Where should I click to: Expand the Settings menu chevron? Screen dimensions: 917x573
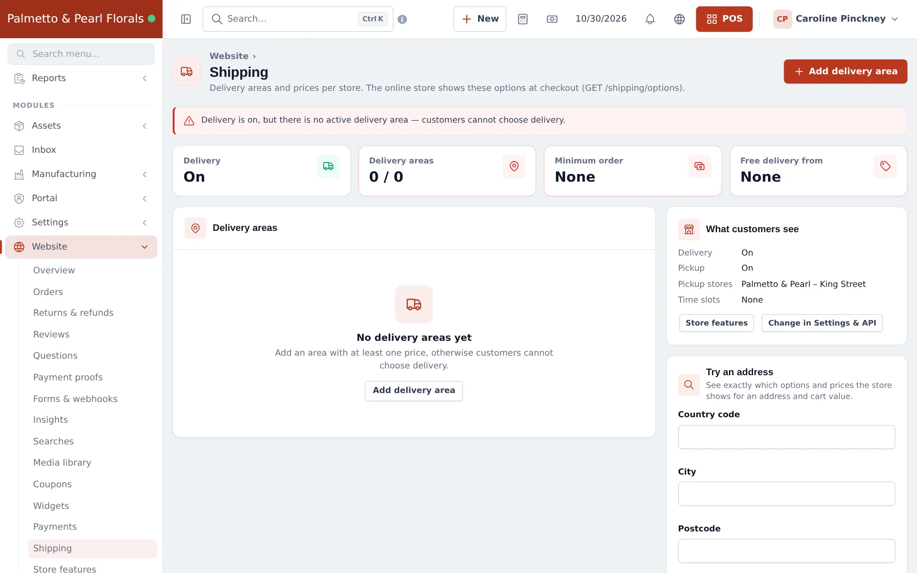(145, 223)
